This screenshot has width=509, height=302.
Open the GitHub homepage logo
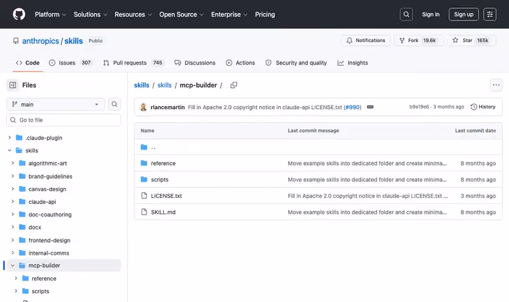19,14
